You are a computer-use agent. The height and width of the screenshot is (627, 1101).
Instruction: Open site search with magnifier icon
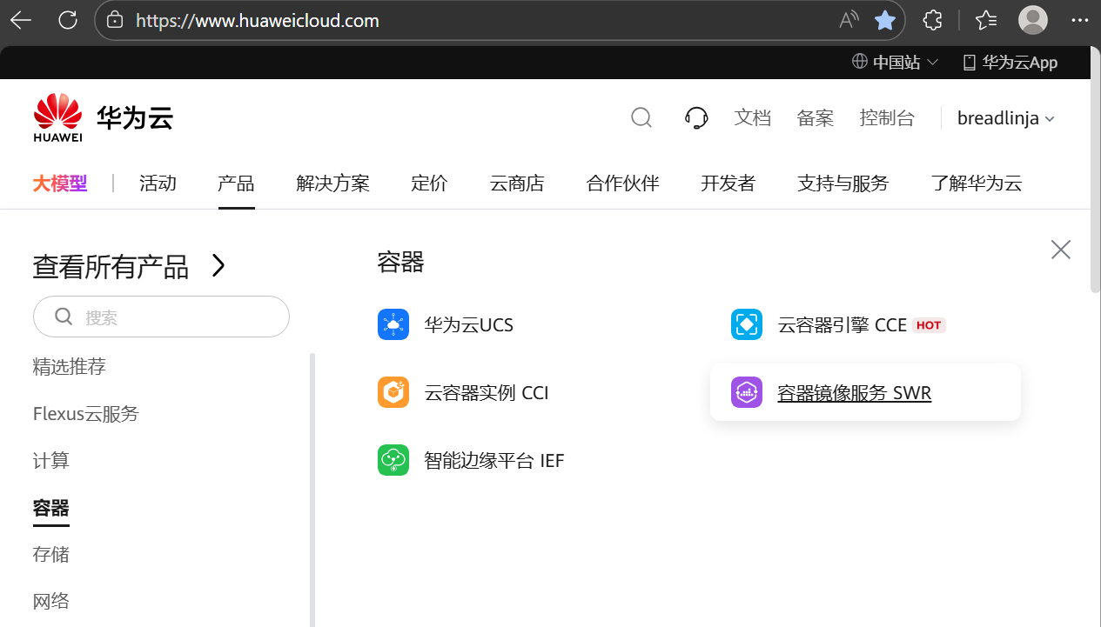click(641, 117)
